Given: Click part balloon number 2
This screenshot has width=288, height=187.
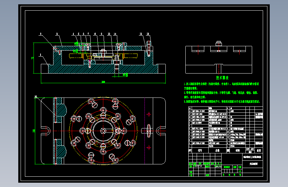Looking at the screenshot, I should tap(41, 34).
